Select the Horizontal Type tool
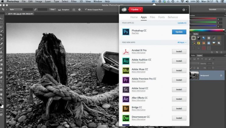The height and width of the screenshot is (128, 226). 1,81
